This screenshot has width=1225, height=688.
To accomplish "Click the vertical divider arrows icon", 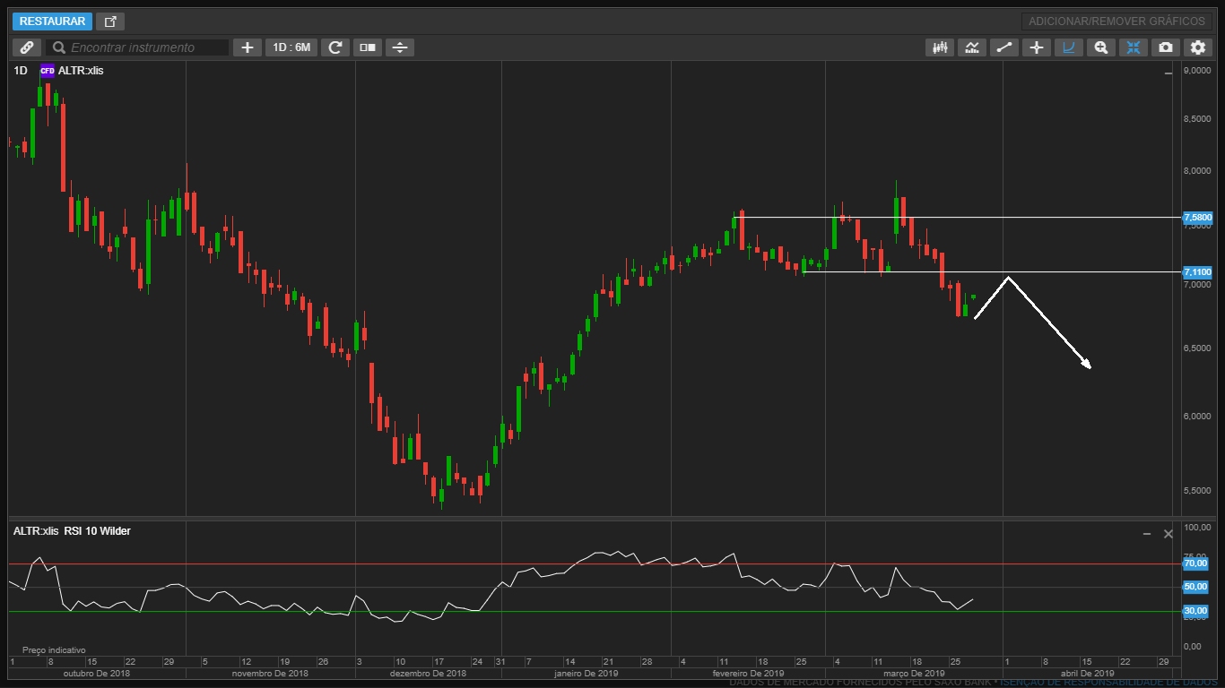I will click(x=400, y=47).
